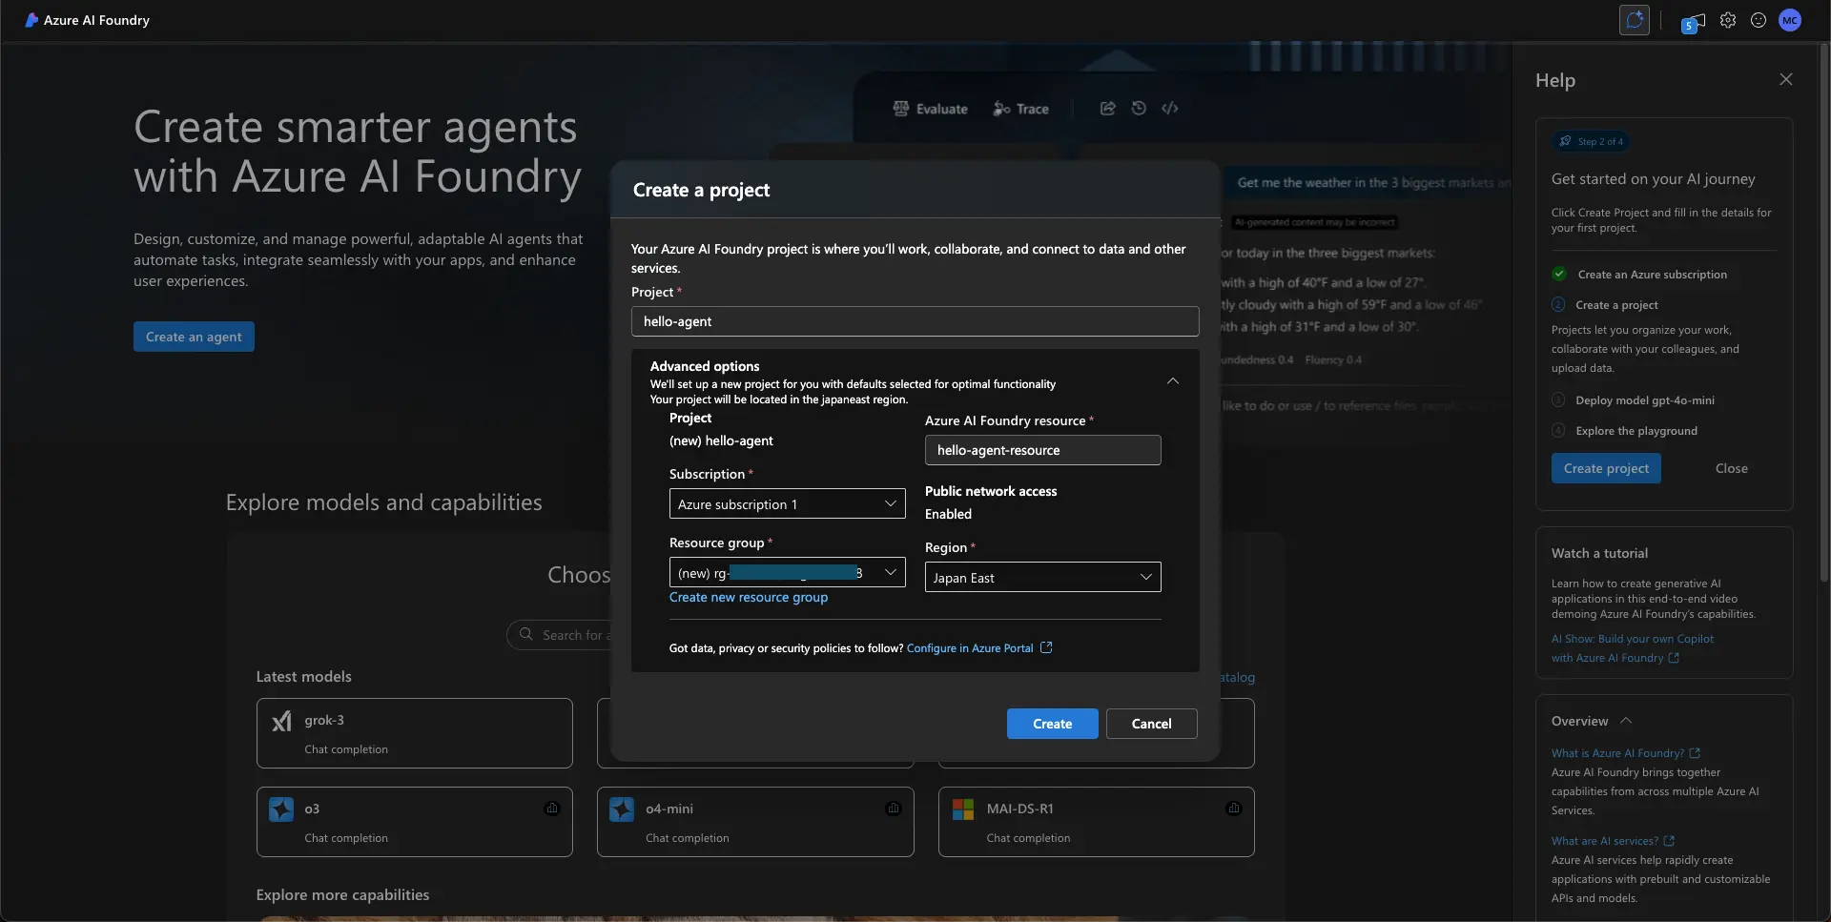Click Create project button in Help panel
Image resolution: width=1831 pixels, height=922 pixels.
click(x=1606, y=468)
